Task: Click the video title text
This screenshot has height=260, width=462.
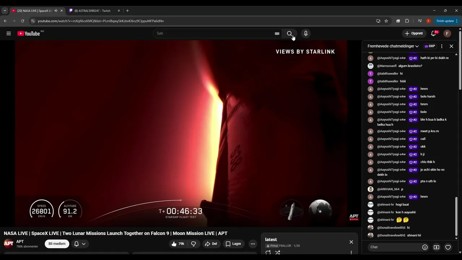Action: pos(115,233)
